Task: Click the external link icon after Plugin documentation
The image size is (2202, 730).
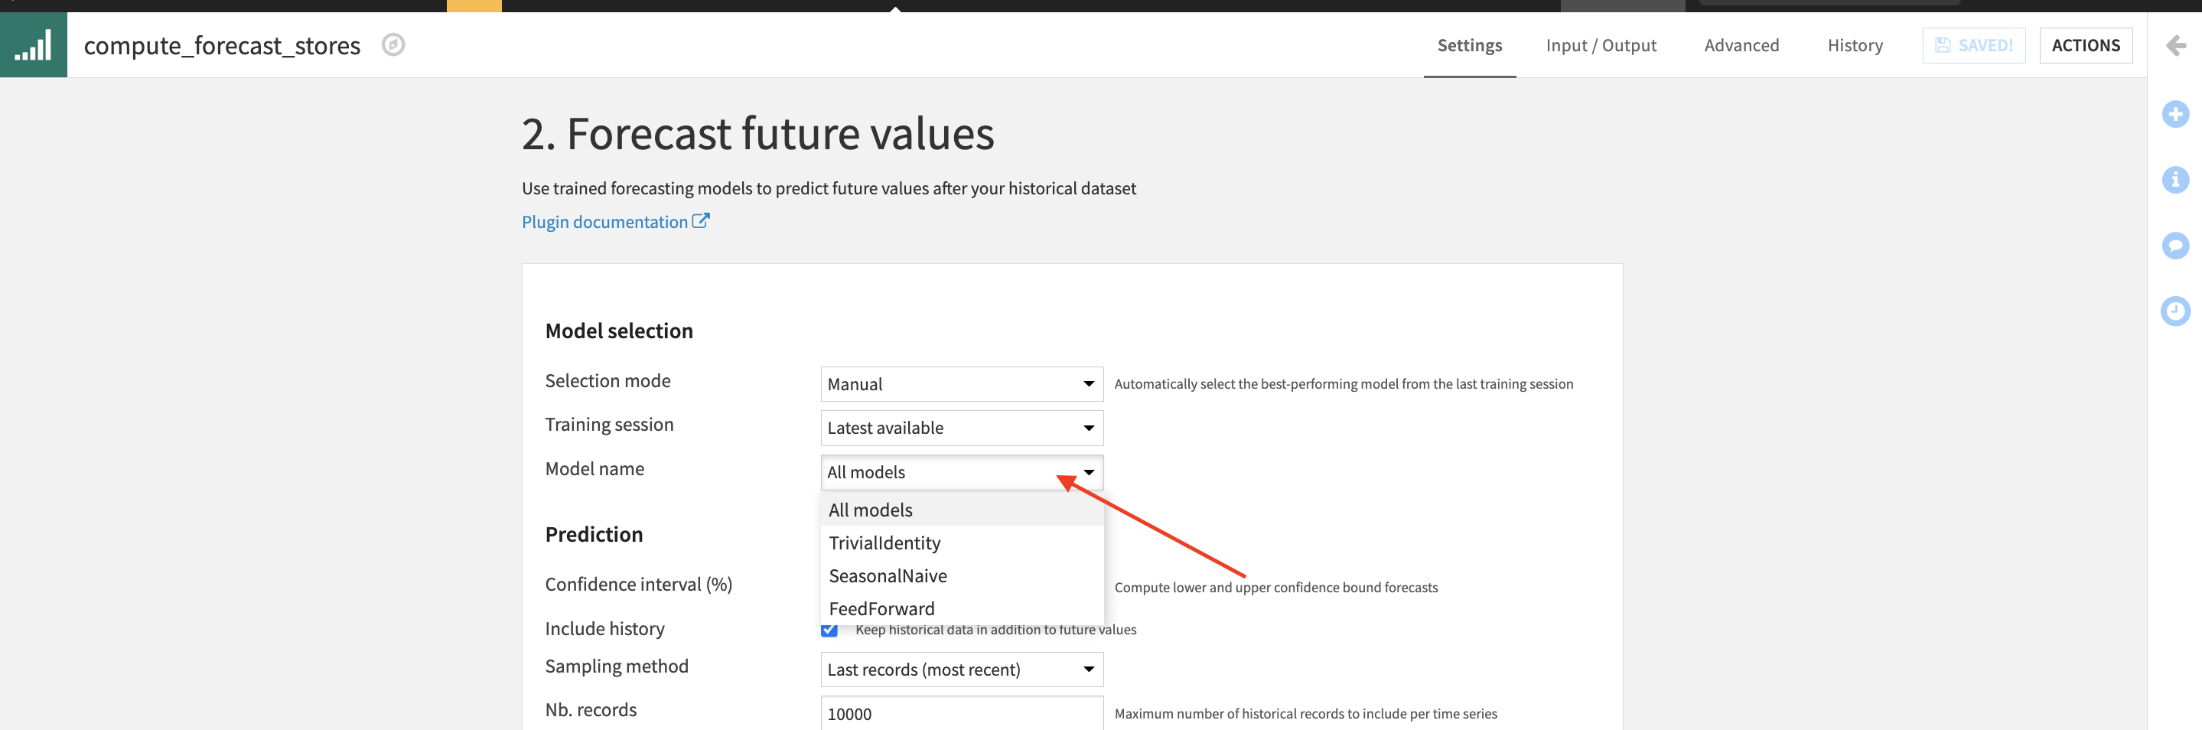Action: click(701, 220)
